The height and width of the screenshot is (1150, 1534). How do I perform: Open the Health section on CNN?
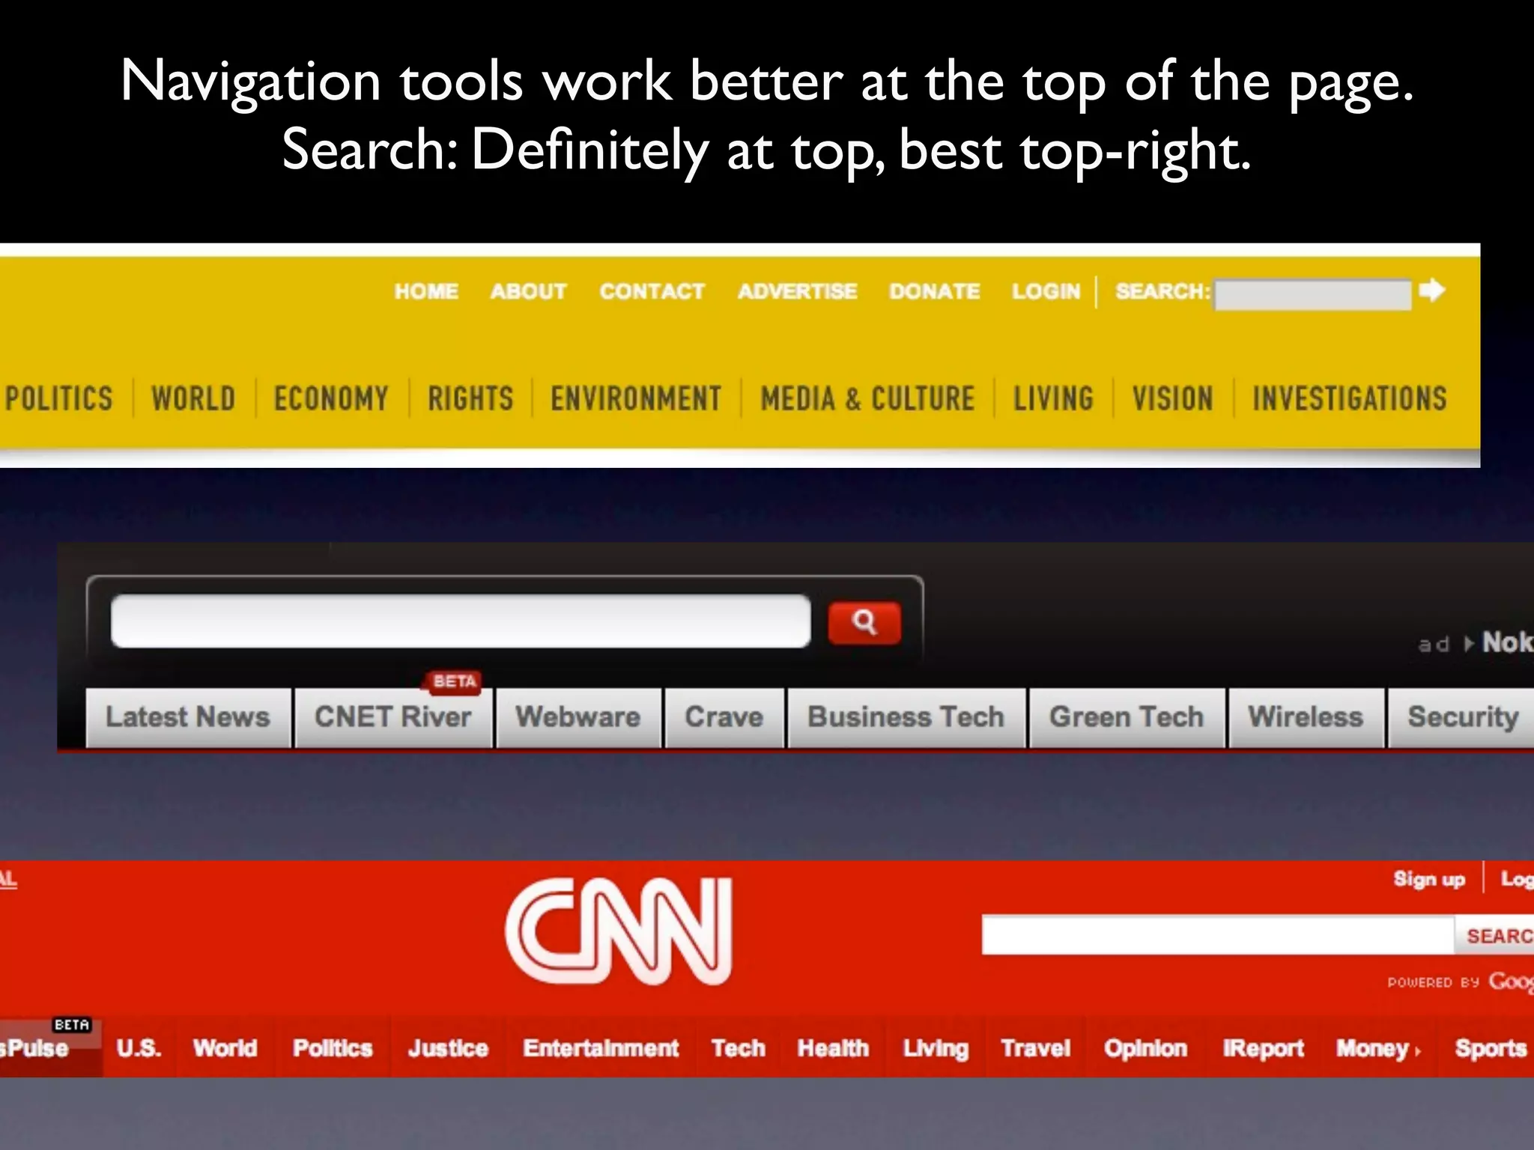pos(833,1048)
